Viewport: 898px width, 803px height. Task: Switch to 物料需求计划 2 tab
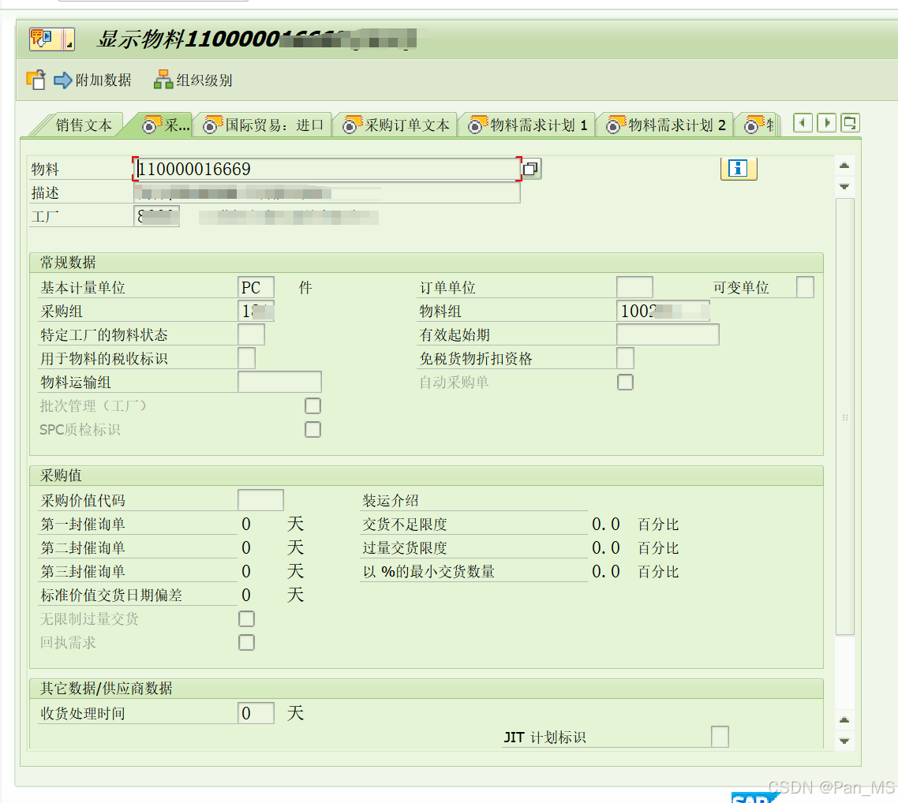tap(666, 125)
